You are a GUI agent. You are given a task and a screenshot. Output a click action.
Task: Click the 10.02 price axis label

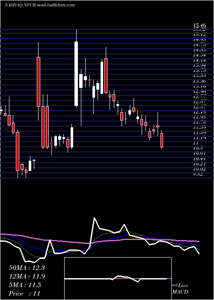199,169
